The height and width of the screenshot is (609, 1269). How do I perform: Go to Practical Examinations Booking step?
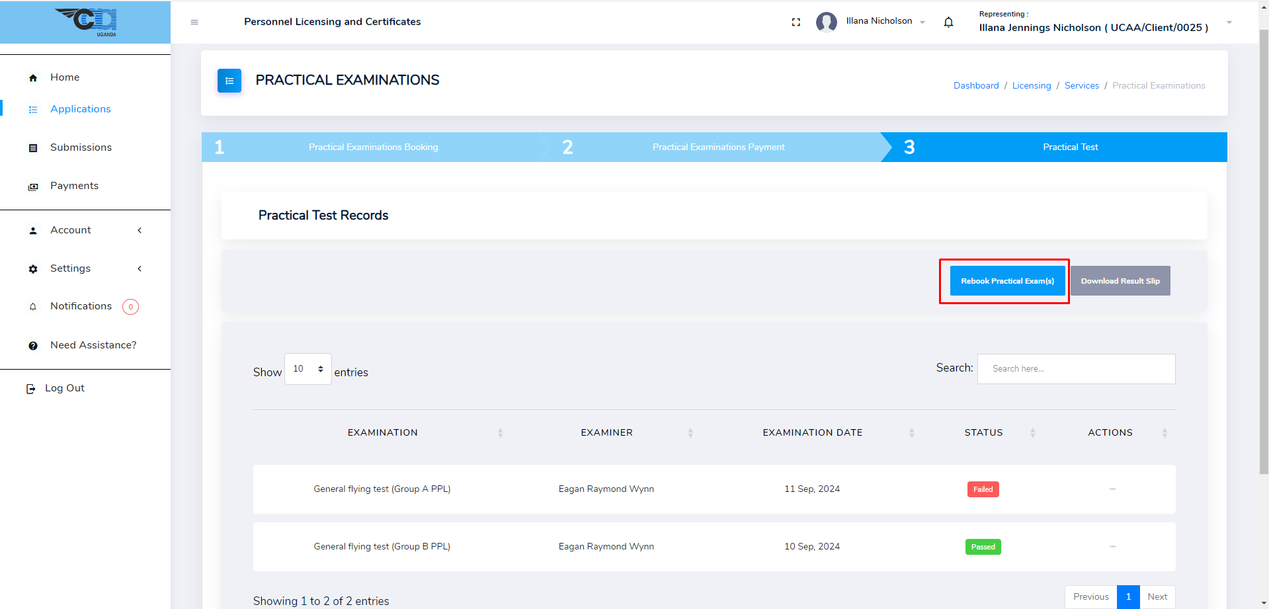click(x=373, y=147)
